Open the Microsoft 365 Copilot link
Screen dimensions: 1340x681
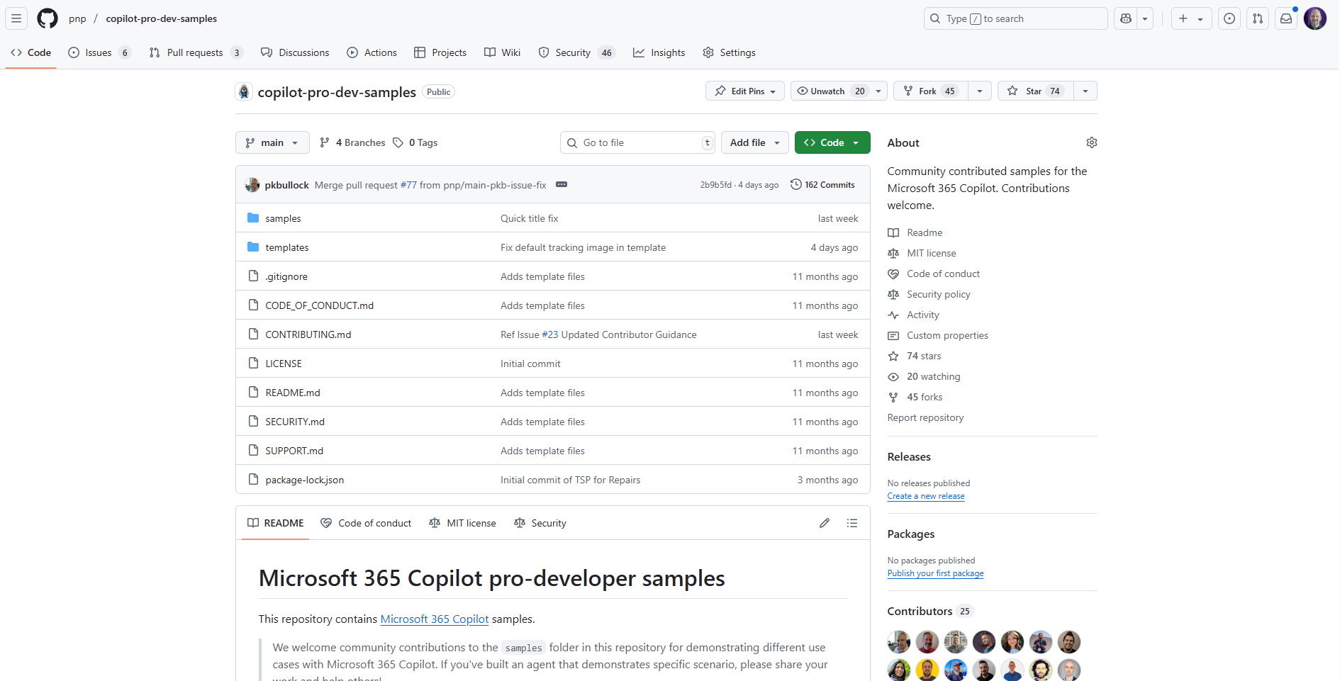point(435,619)
